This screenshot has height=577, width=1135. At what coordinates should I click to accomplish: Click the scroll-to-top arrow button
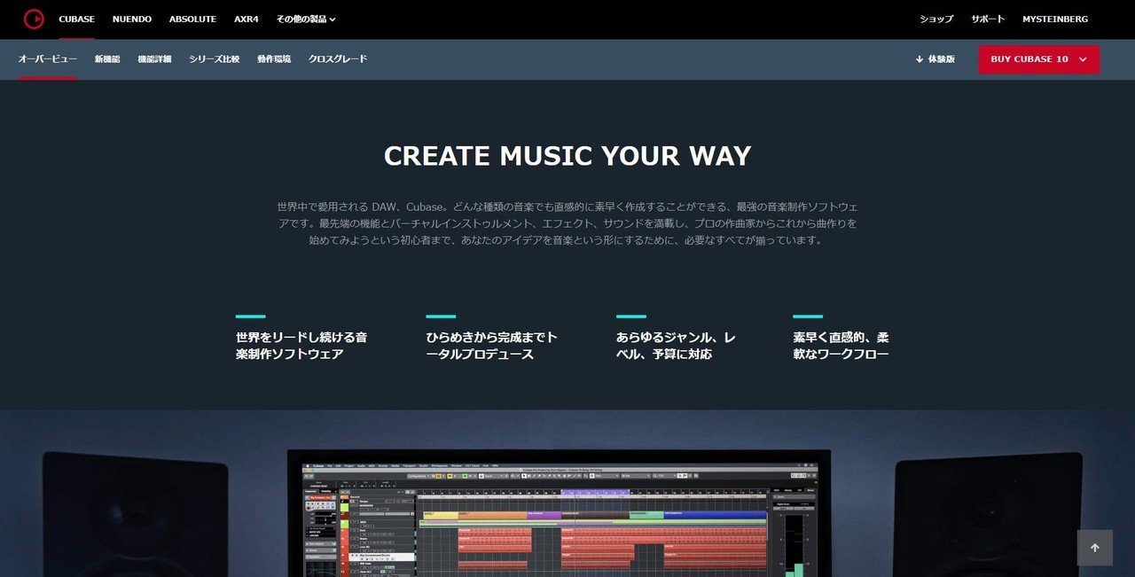1095,548
